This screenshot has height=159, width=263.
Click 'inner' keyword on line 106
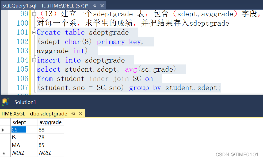pos(99,79)
